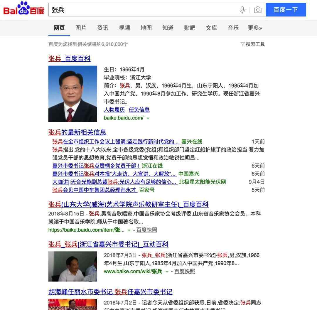
Task: Open thumbnail of 互动百科 result
Action: click(x=72, y=266)
